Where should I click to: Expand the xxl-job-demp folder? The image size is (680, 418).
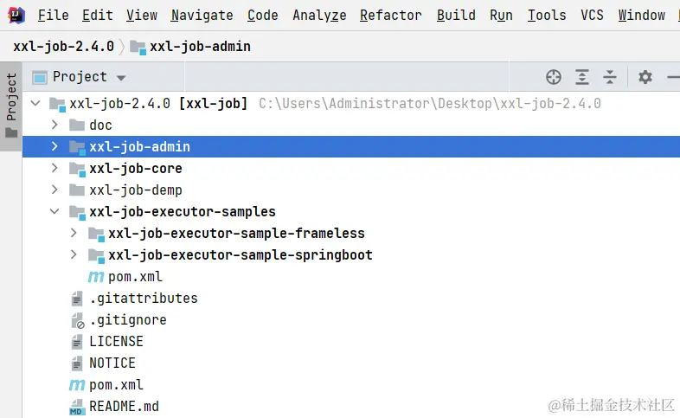click(x=55, y=190)
